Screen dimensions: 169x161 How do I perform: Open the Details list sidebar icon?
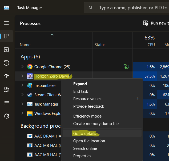click(6, 103)
